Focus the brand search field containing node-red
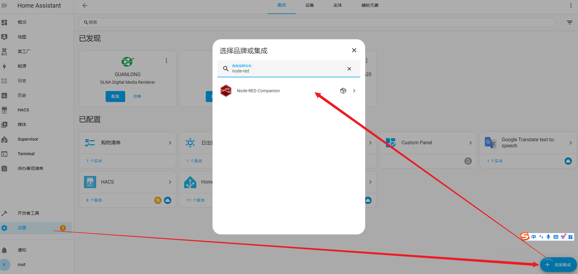 [289, 69]
